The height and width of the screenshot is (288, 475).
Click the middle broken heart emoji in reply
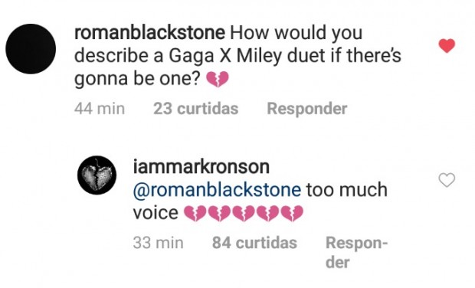(244, 213)
